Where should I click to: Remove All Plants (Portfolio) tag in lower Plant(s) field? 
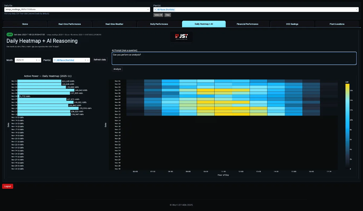tap(55, 60)
